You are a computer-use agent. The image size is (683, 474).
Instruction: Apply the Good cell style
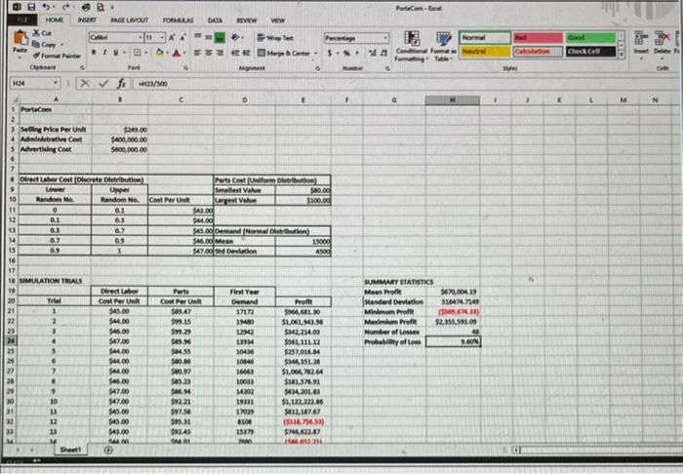click(590, 38)
